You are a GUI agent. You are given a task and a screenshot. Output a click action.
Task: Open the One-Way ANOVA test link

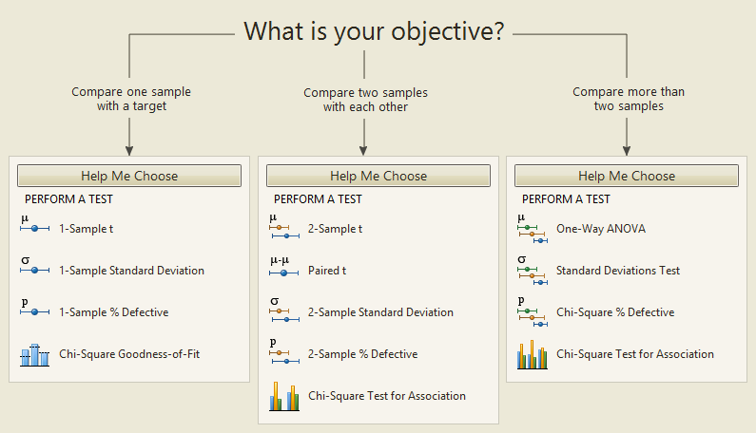[x=601, y=229]
